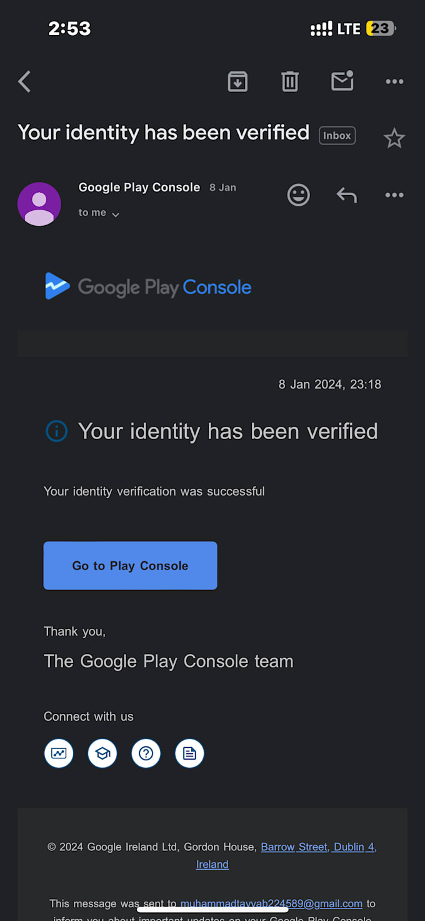Open Play Academy via the graduation cap icon
The image size is (425, 921).
[x=102, y=753]
